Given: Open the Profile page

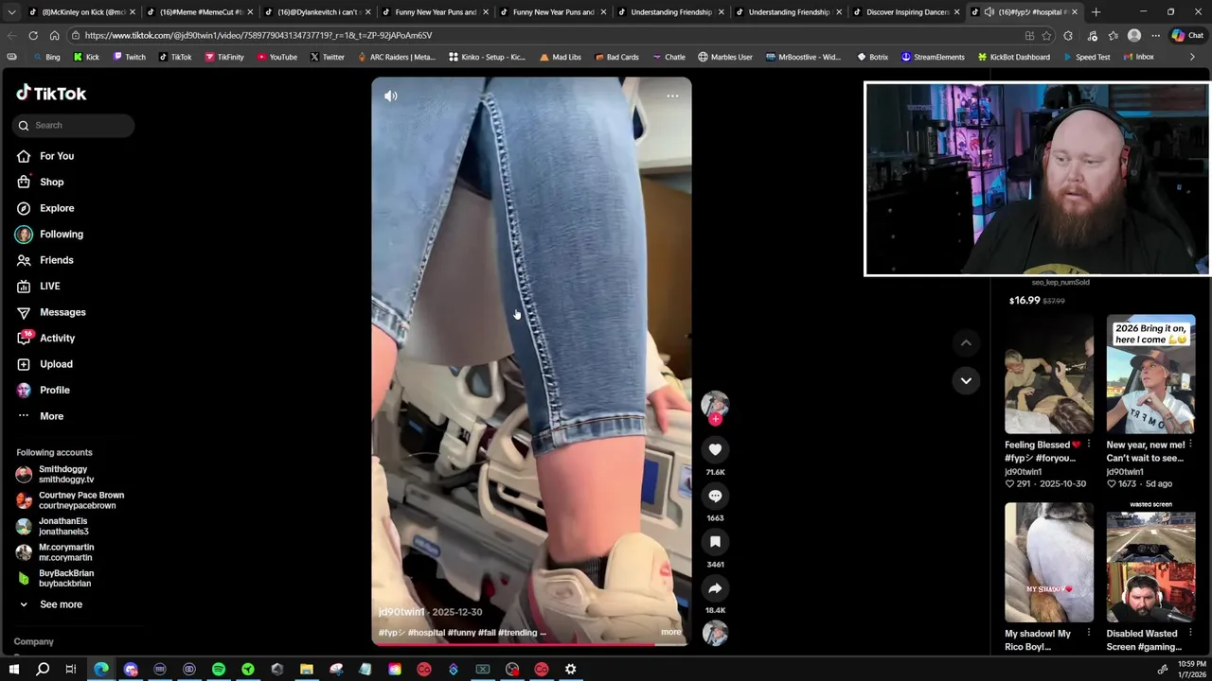Looking at the screenshot, I should (55, 390).
